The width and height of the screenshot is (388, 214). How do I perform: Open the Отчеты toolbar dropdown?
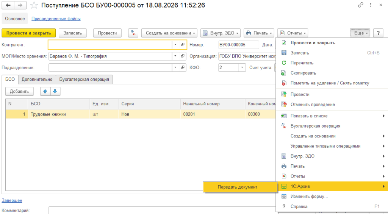[x=293, y=33]
